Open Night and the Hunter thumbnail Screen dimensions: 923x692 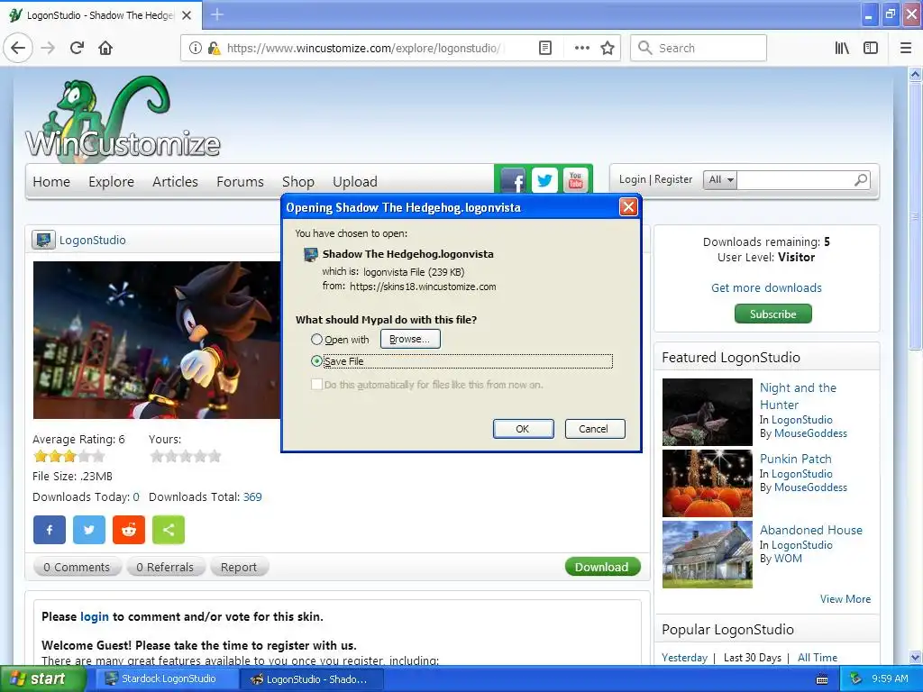click(707, 412)
